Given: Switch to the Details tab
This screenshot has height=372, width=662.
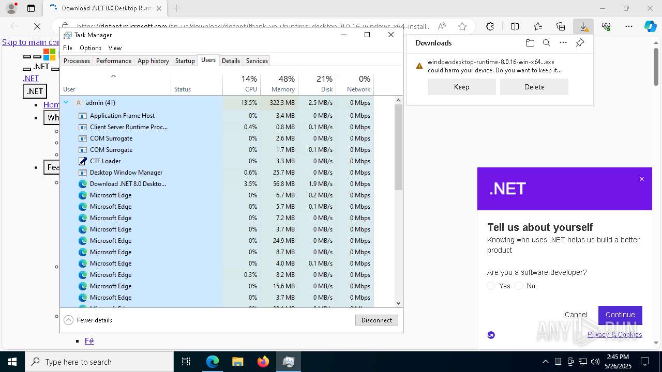Looking at the screenshot, I should pyautogui.click(x=231, y=60).
